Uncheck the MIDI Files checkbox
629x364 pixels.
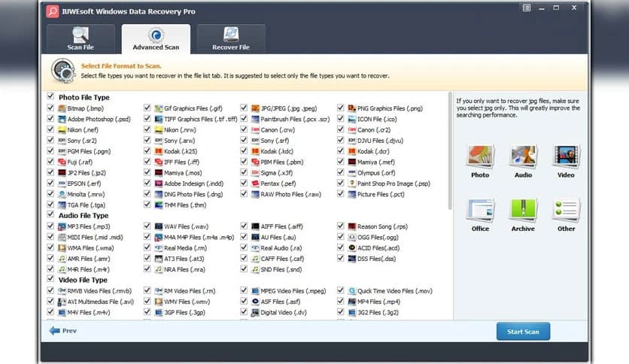(50, 236)
